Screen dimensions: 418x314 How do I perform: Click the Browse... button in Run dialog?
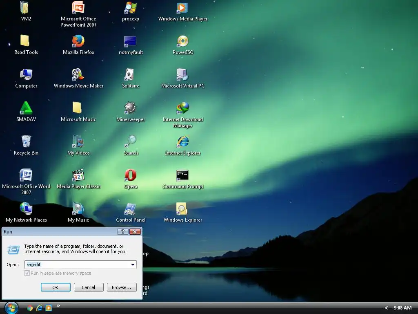pos(122,287)
